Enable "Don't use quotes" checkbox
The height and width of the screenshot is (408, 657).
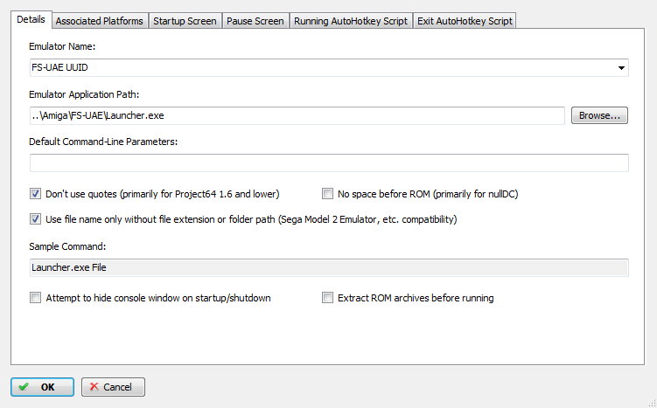click(x=35, y=194)
